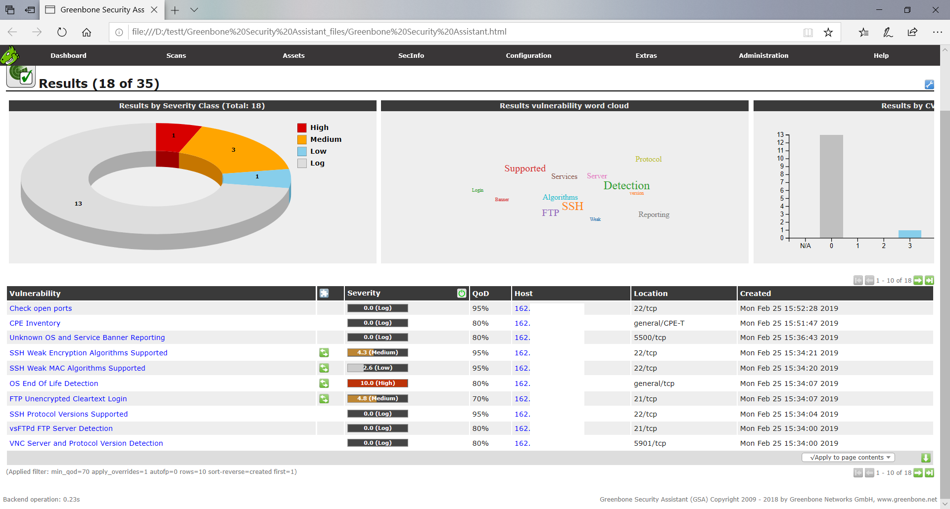Open the SecInfo menu
950x509 pixels.
[x=411, y=56]
